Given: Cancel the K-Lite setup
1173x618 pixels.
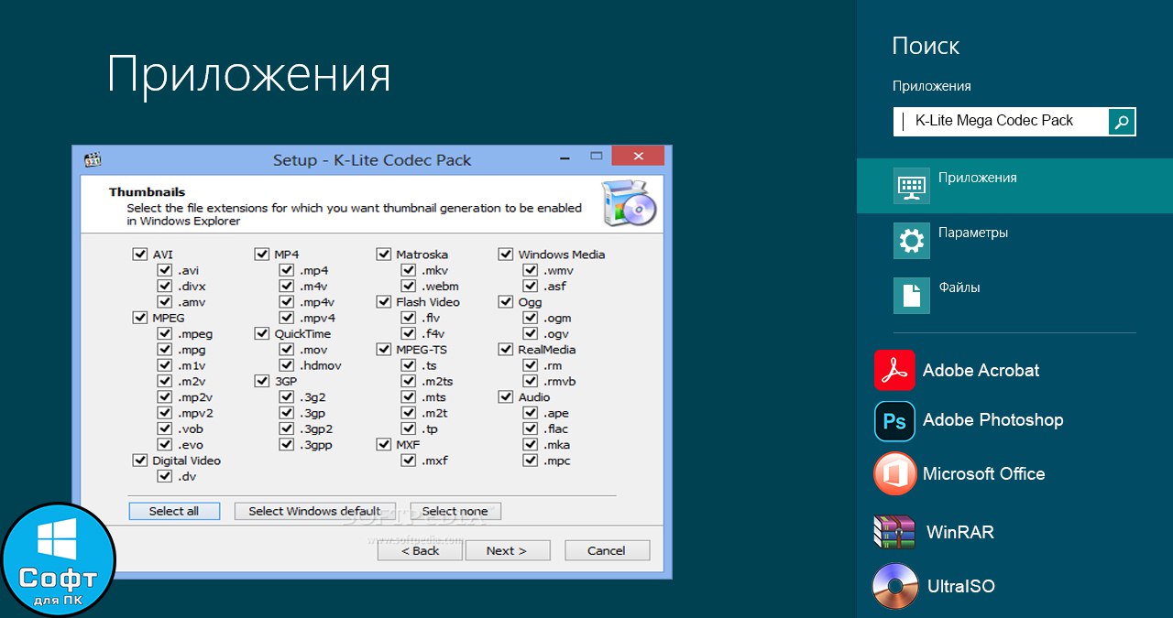Looking at the screenshot, I should (x=607, y=550).
